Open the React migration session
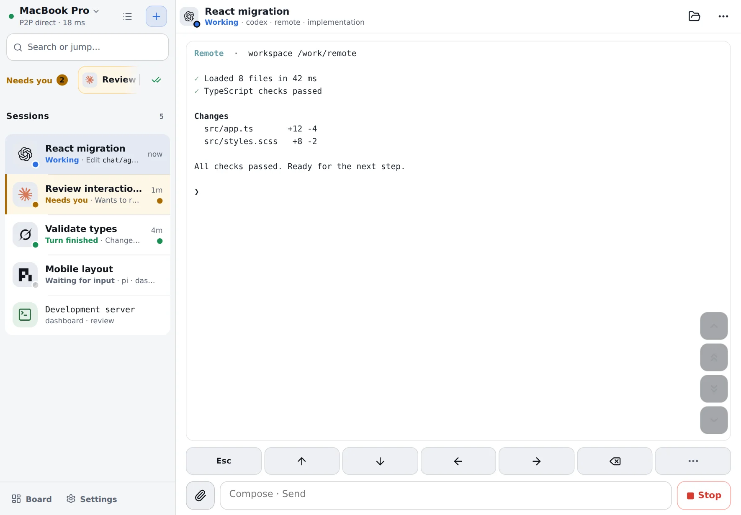 point(87,154)
